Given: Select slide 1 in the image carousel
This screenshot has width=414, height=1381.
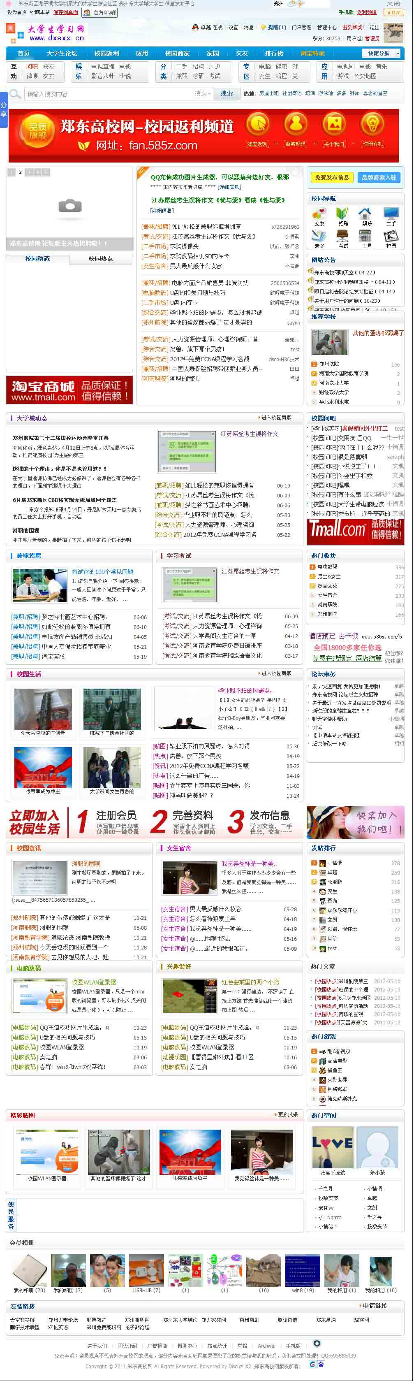Looking at the screenshot, I should [11, 172].
